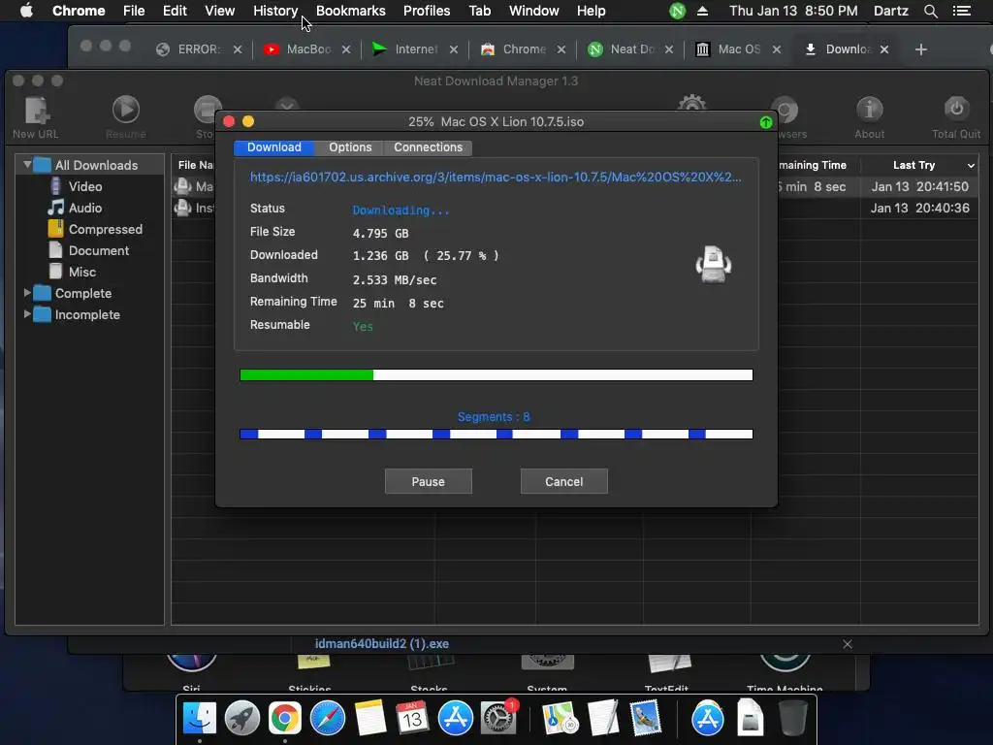Open the Bookmarks menu
Screen dimensions: 993x745
pyautogui.click(x=351, y=11)
